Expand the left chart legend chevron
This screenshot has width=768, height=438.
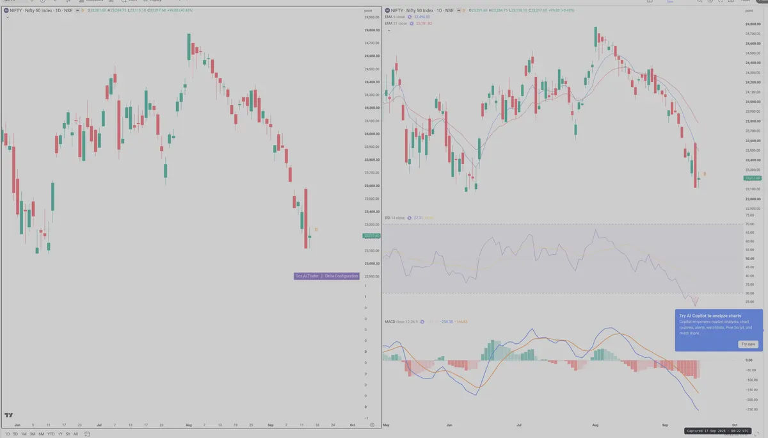[x=8, y=17]
